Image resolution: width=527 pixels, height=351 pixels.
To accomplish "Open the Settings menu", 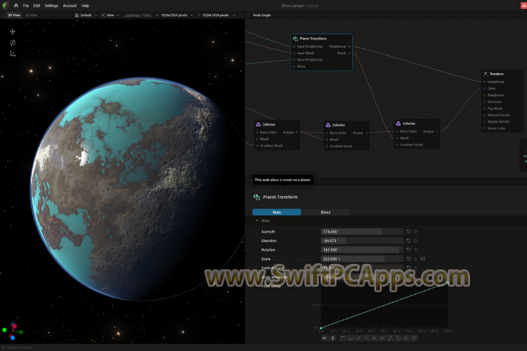I will click(x=51, y=6).
